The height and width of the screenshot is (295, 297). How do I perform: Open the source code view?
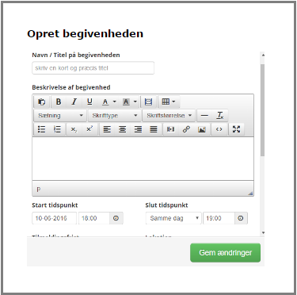(x=219, y=129)
